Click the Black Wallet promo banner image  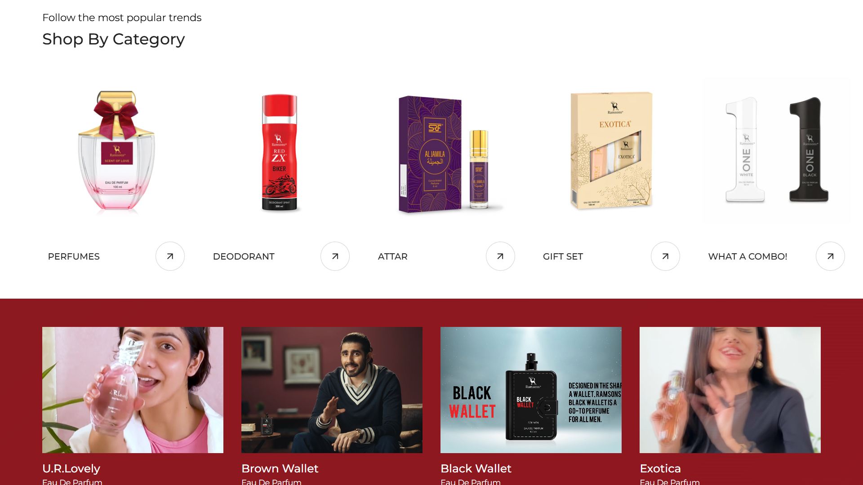[531, 390]
